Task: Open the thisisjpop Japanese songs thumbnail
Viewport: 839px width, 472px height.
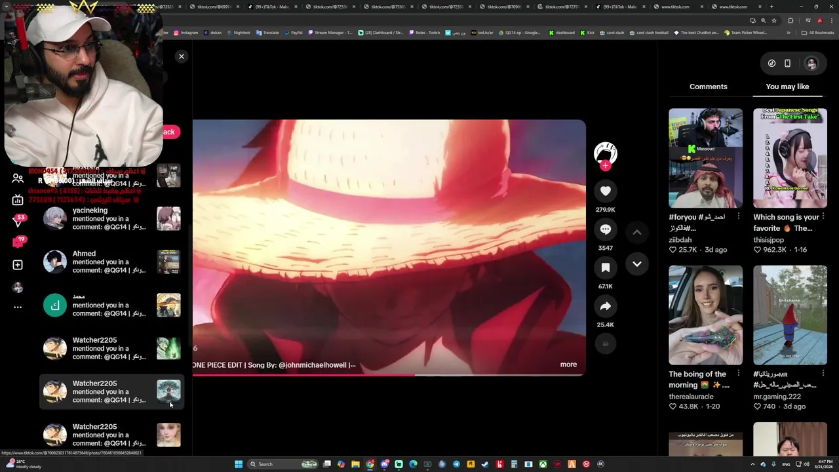Action: 790,158
